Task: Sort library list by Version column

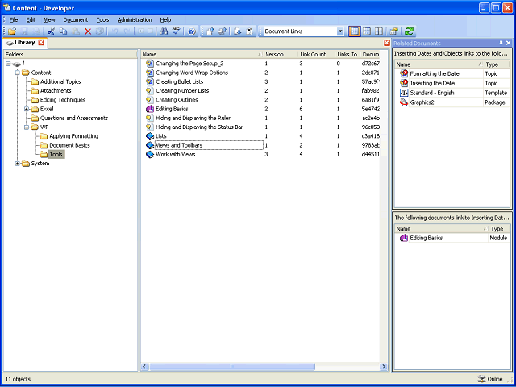Action: [280, 55]
